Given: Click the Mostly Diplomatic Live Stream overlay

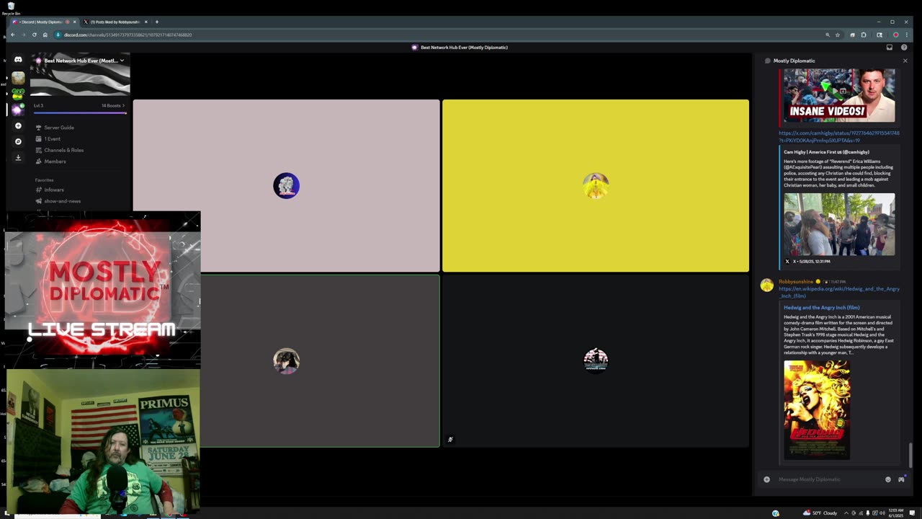Looking at the screenshot, I should pyautogui.click(x=103, y=290).
